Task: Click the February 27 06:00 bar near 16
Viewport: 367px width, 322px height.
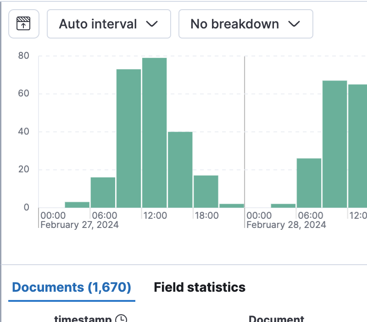Action: coord(103,193)
